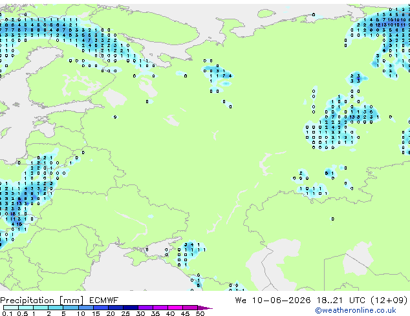Click the legend arrow beyond 50 mm
Viewport: 410px width, 316px height.
pyautogui.click(x=205, y=308)
